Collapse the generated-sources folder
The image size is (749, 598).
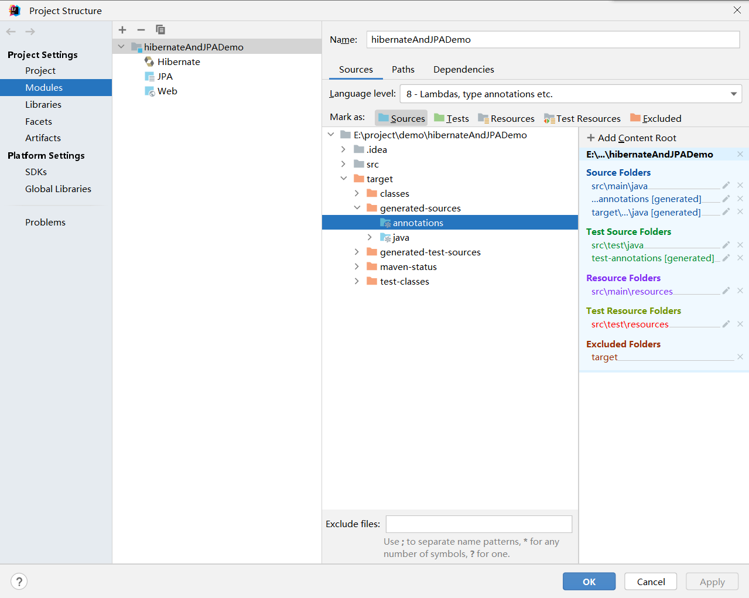point(357,208)
